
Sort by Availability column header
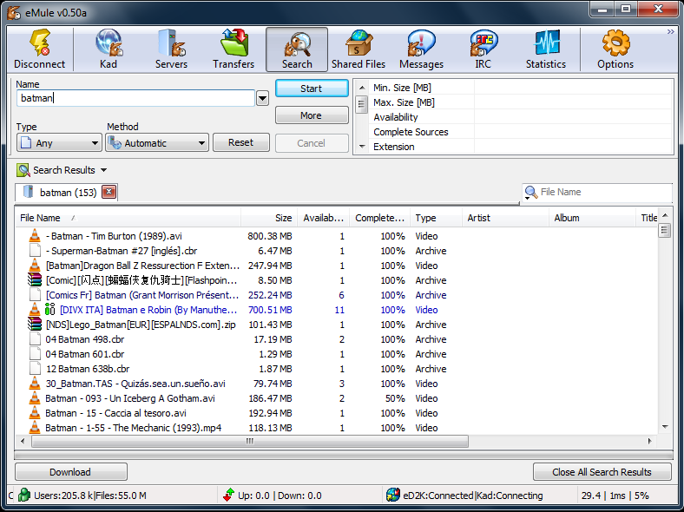point(323,218)
